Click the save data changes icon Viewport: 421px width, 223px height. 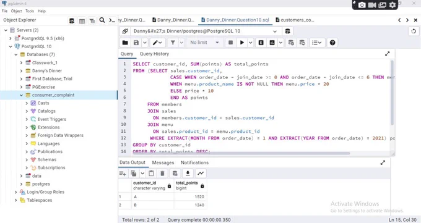point(175,174)
